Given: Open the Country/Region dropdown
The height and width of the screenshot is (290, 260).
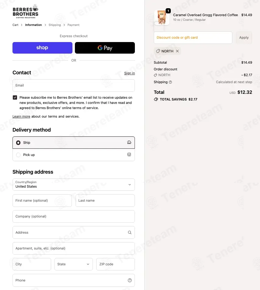Looking at the screenshot, I should (74, 185).
